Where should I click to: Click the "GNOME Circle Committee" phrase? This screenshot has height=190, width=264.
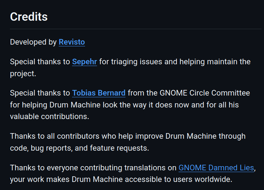(x=205, y=93)
